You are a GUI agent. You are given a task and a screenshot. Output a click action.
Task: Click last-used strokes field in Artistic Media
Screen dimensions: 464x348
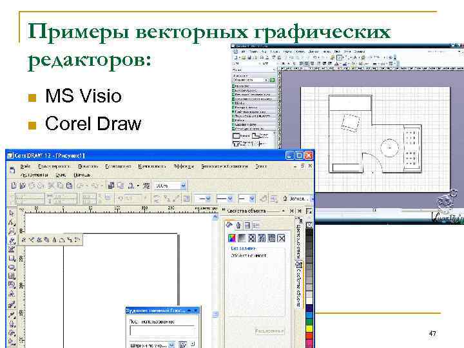click(162, 330)
